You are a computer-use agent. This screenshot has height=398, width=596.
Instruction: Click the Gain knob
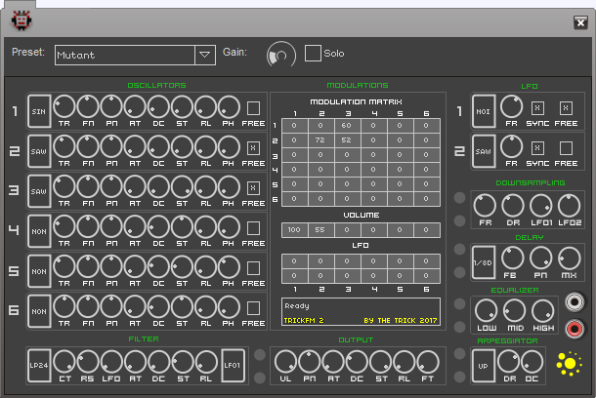[x=280, y=56]
